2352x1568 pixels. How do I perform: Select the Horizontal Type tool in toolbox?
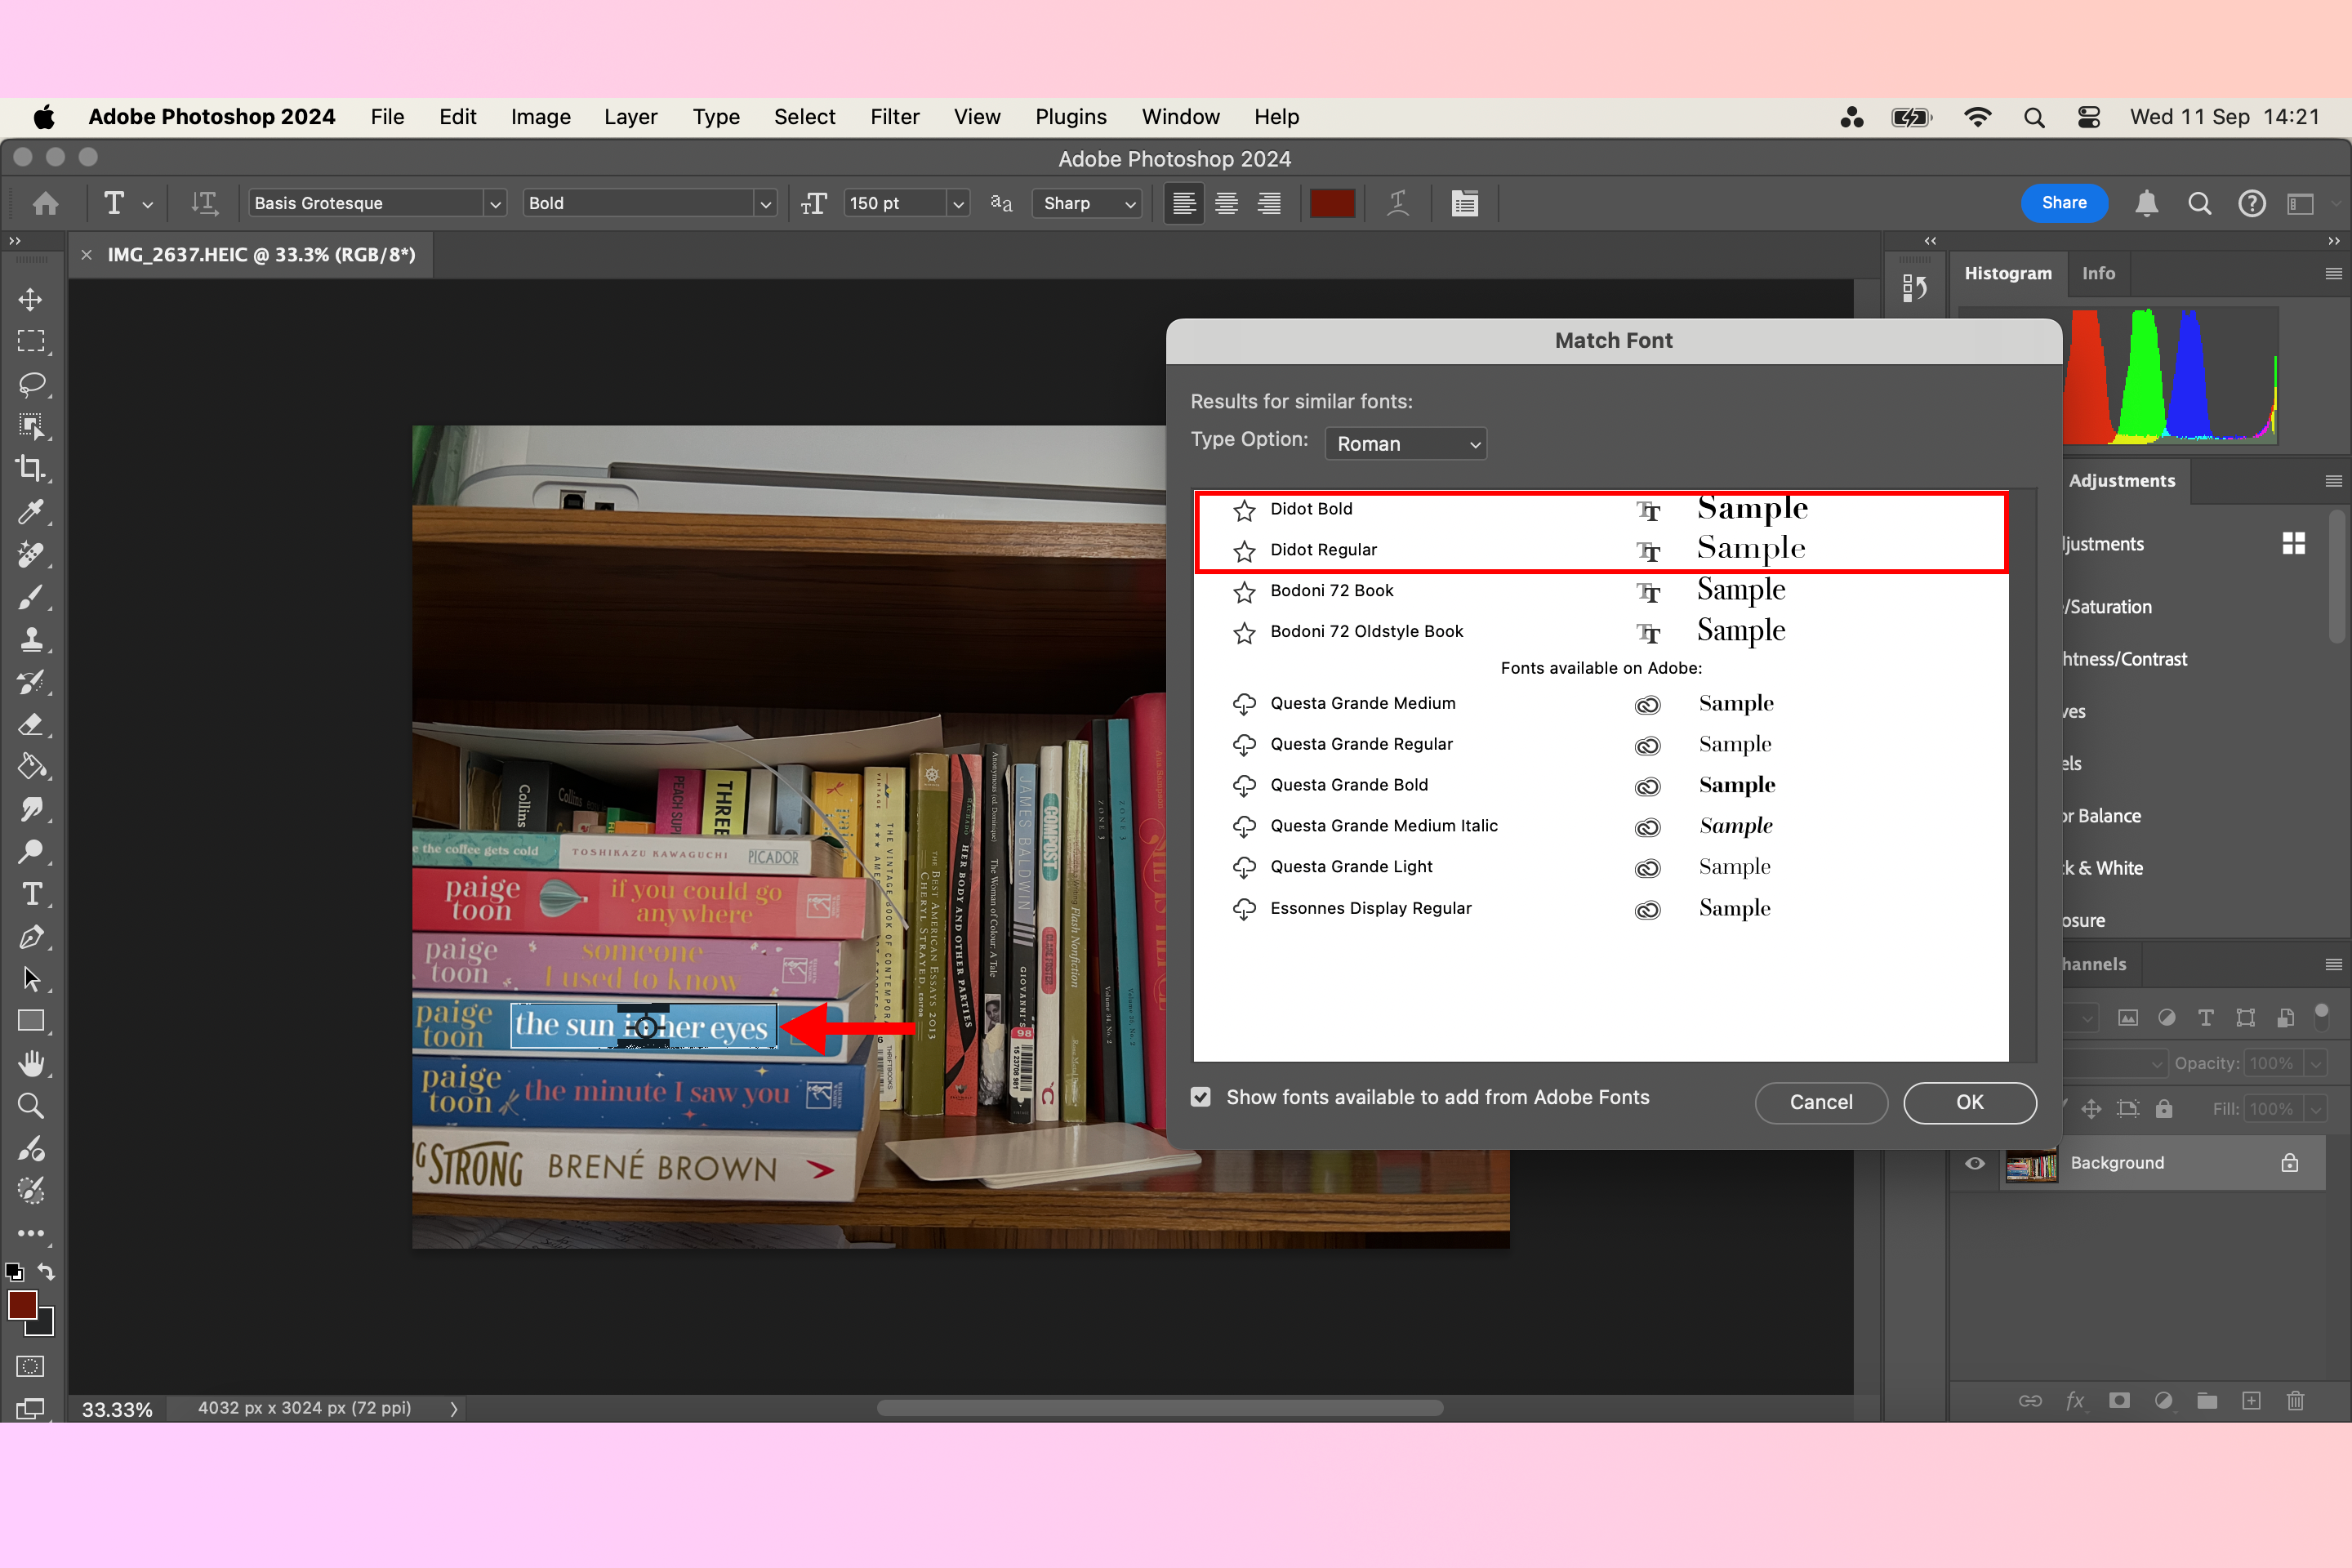(x=30, y=894)
